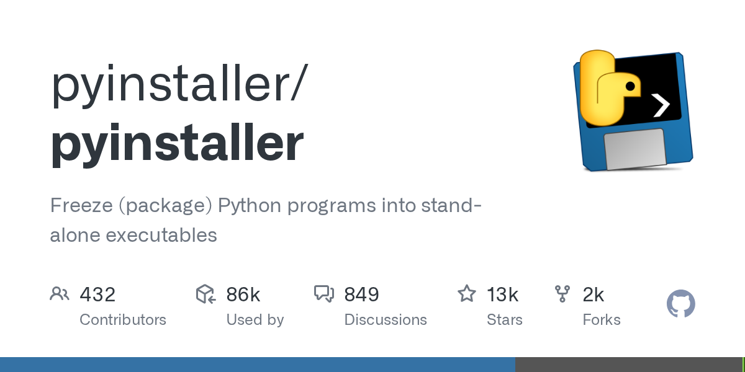745x372 pixels.
Task: Click the 13k stars count
Action: [x=503, y=294]
